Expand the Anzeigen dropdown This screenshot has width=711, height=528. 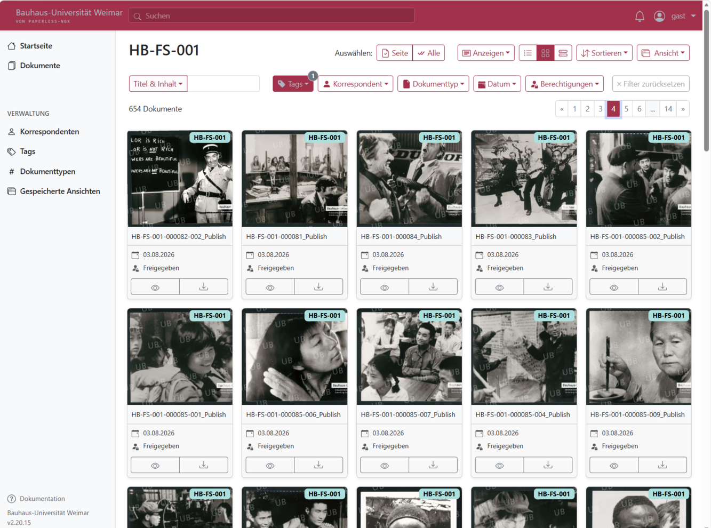pos(486,53)
